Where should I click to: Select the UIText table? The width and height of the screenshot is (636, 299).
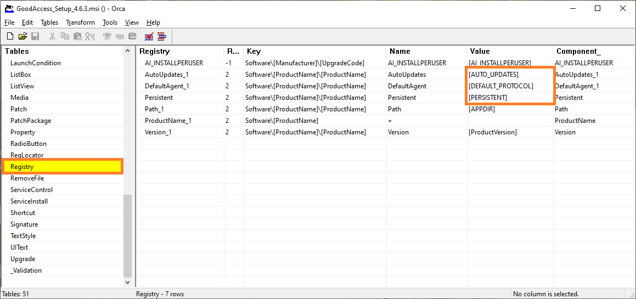[19, 247]
